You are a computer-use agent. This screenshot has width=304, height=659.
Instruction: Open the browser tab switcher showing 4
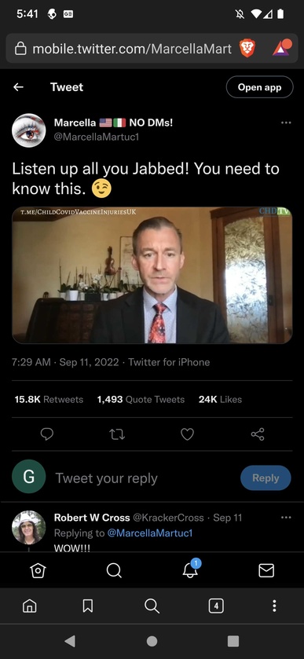(216, 606)
